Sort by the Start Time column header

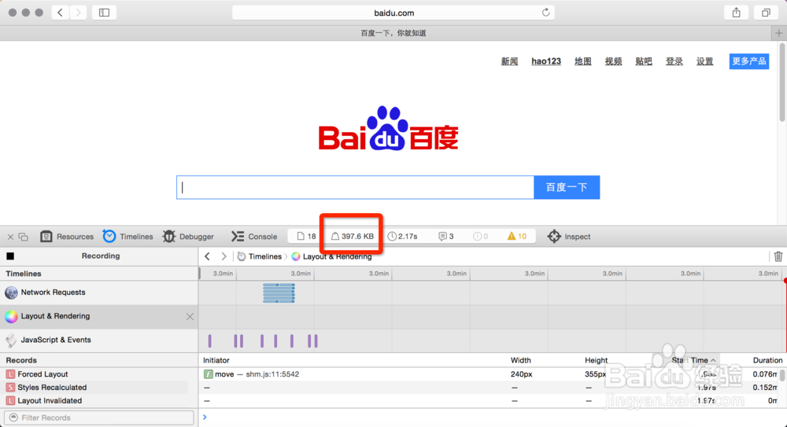[693, 360]
